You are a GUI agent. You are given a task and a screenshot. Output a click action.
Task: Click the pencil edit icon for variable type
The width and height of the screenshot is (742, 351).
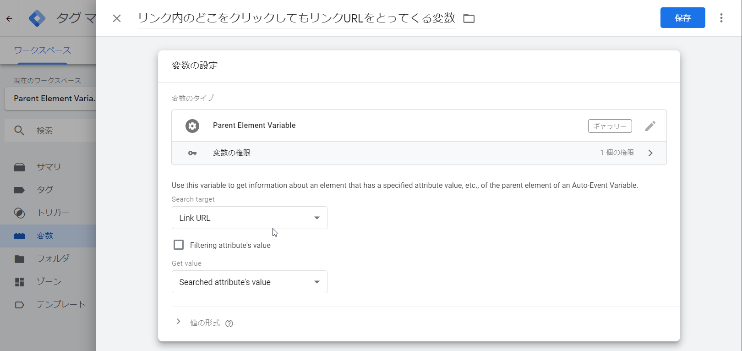[x=650, y=126]
